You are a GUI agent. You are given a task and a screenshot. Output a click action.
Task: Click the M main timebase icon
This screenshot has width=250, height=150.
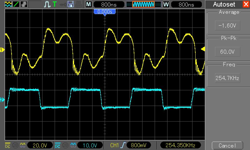[89, 4]
